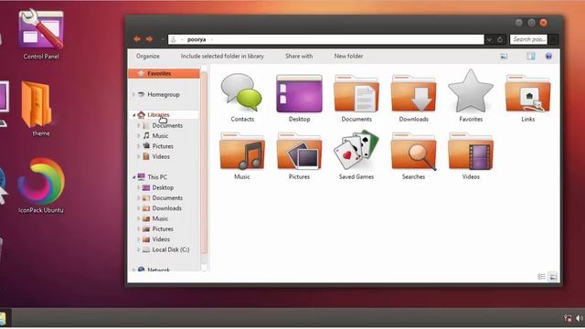Image resolution: width=585 pixels, height=329 pixels.
Task: Select Videos under This PC
Action: point(161,239)
